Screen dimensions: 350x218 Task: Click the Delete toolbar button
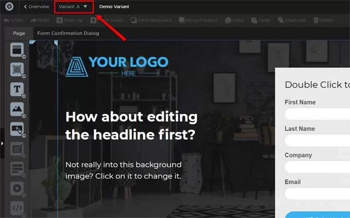[323, 20]
